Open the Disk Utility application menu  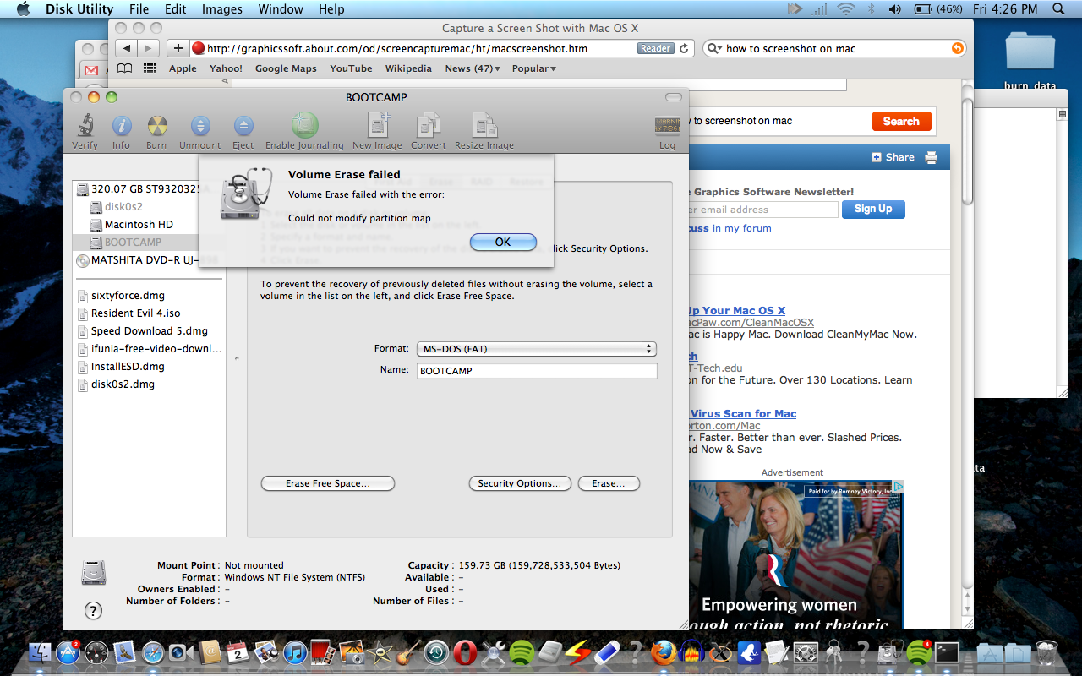(x=79, y=9)
